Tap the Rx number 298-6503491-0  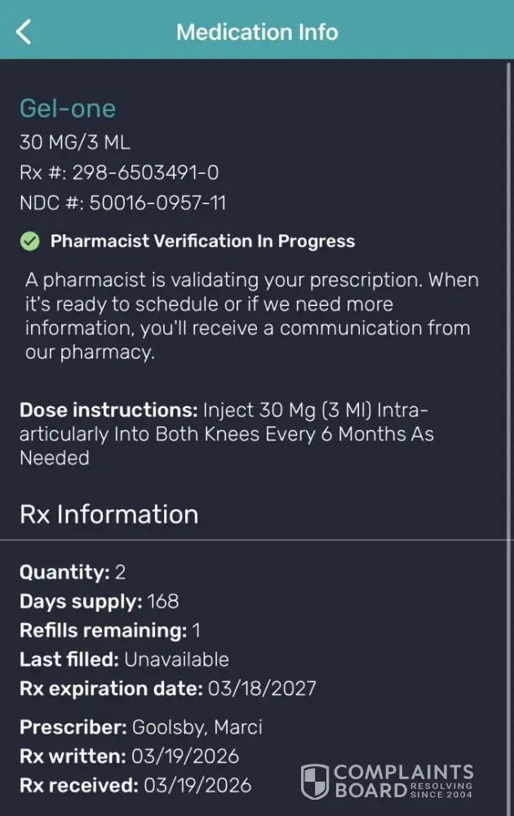[x=119, y=172]
